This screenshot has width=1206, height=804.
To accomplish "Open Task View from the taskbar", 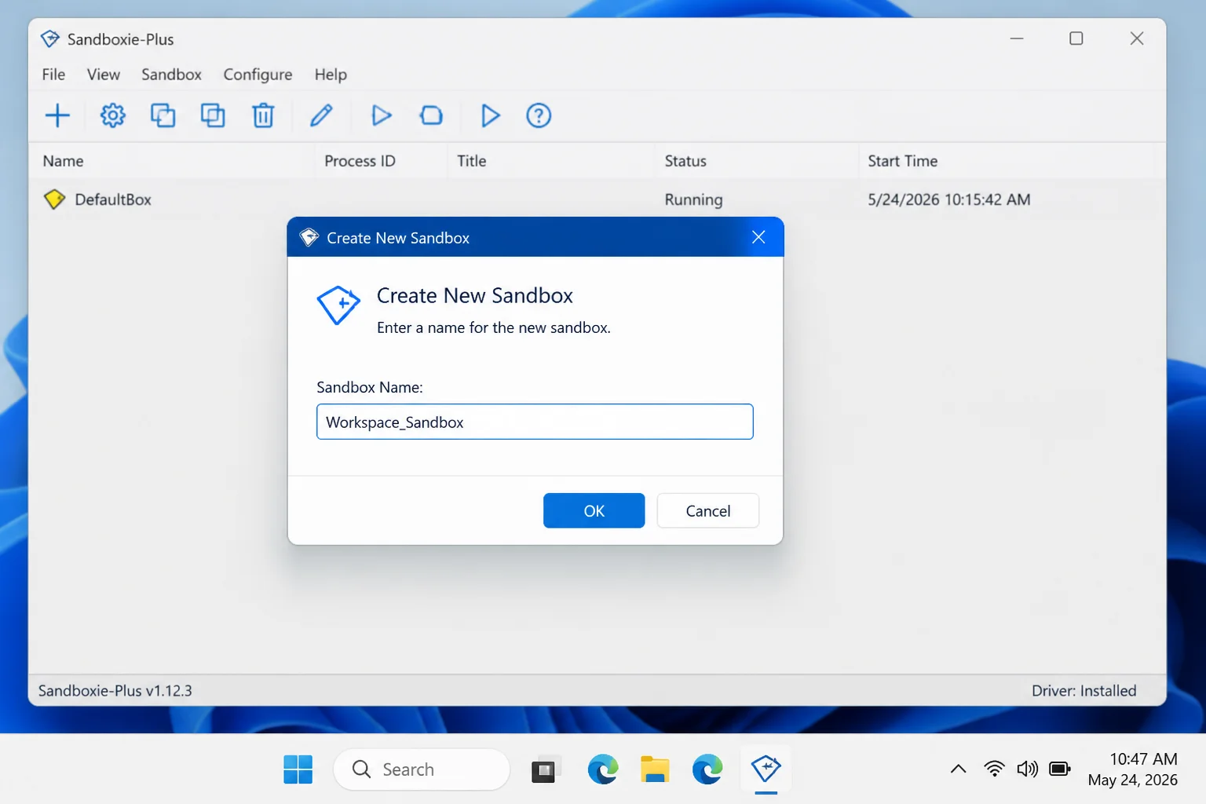I will pos(544,770).
